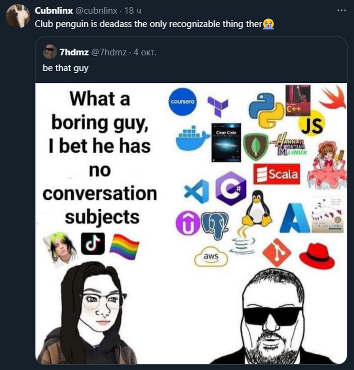Click the 7hdmz quoted tweet avatar
The image size is (354, 370).
point(50,52)
